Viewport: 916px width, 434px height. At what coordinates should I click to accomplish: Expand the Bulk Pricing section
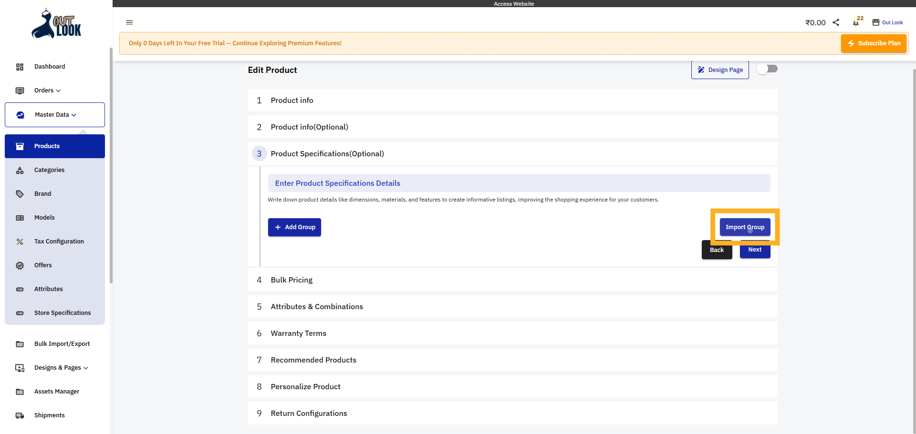coord(291,280)
